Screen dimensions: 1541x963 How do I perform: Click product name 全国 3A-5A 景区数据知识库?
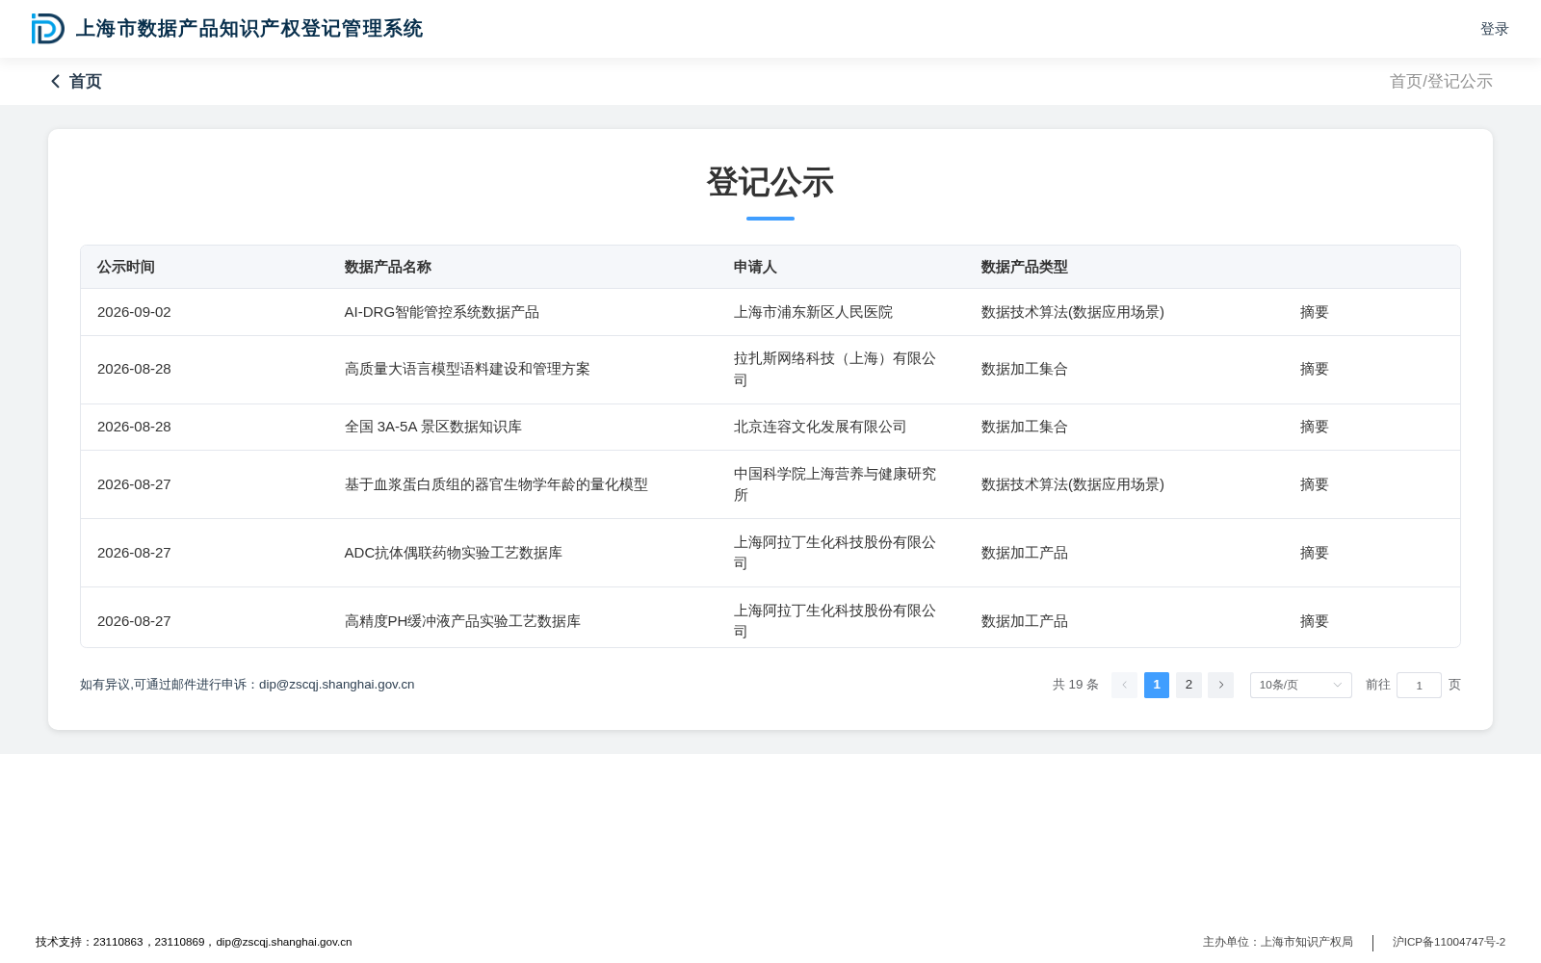click(433, 427)
